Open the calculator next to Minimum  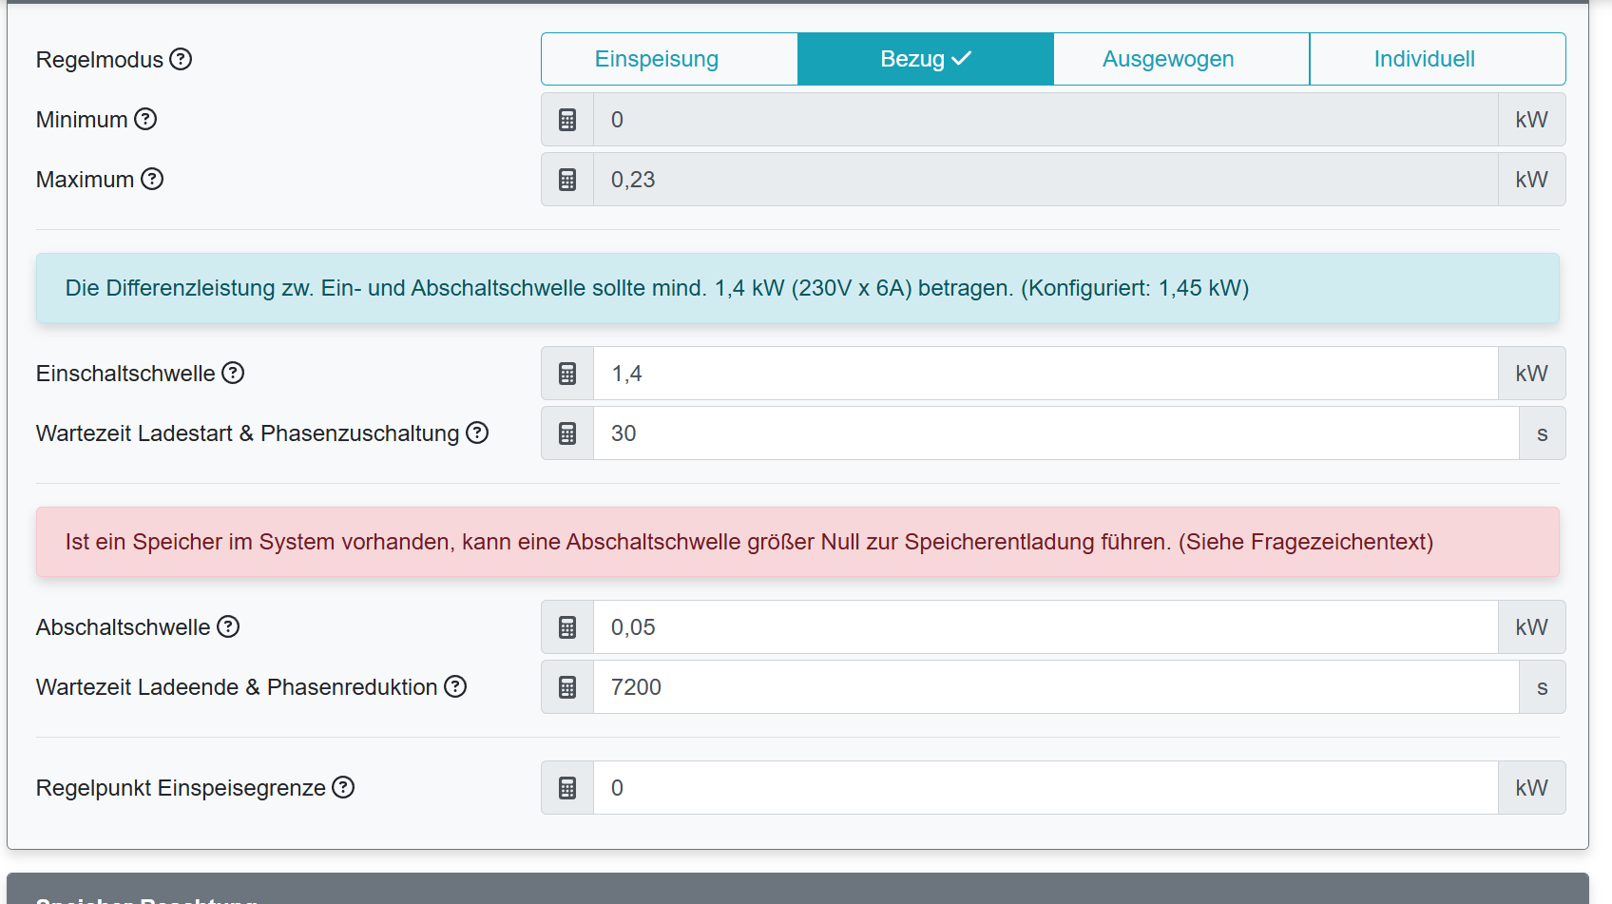tap(566, 119)
